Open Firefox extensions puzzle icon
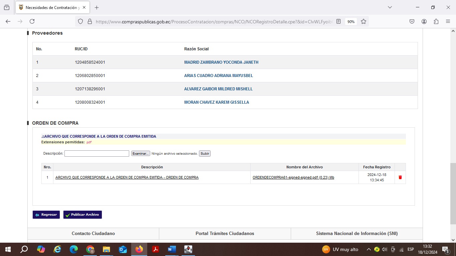Screen dimensions: 456x256 pos(436,21)
